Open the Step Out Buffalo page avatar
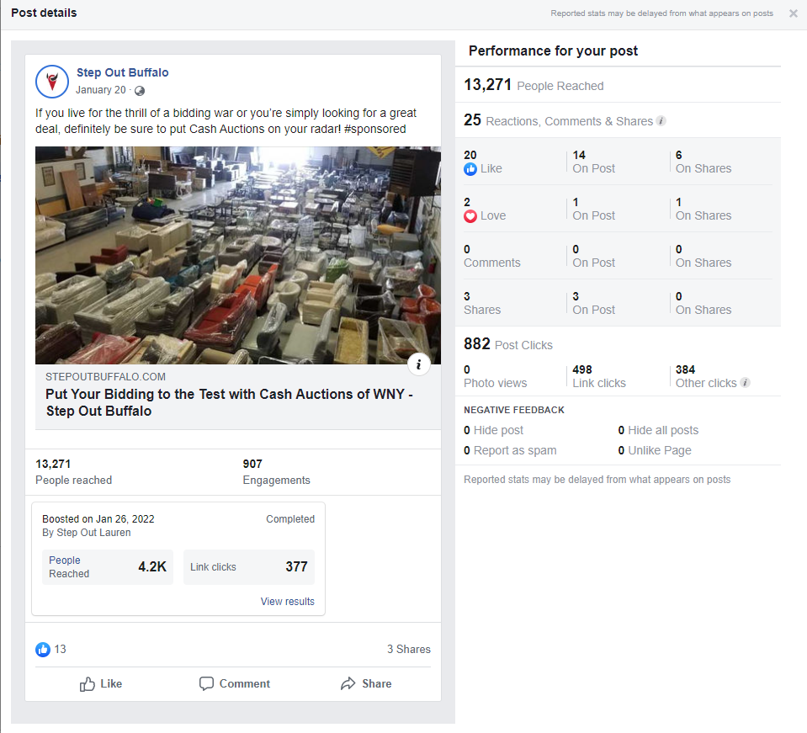This screenshot has width=807, height=733. [52, 82]
